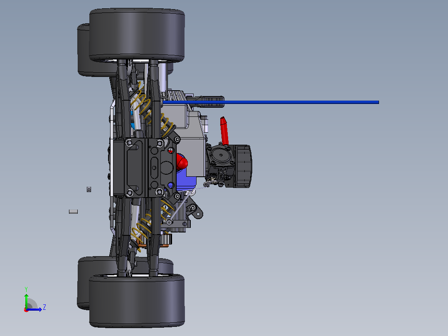
Task: Pick the black ribbed air filter knob
Action: coord(244,166)
